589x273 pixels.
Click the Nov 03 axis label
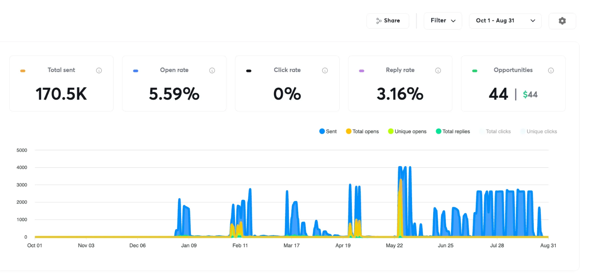(x=86, y=246)
